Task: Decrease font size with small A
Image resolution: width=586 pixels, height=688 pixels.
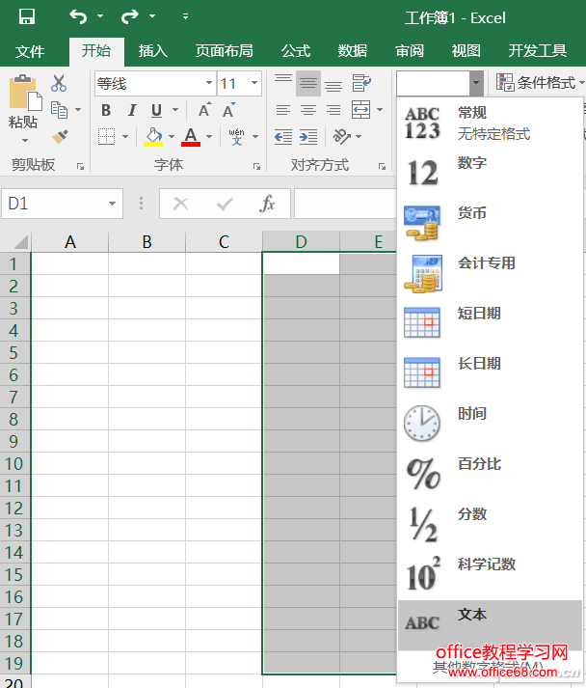Action: tap(228, 110)
